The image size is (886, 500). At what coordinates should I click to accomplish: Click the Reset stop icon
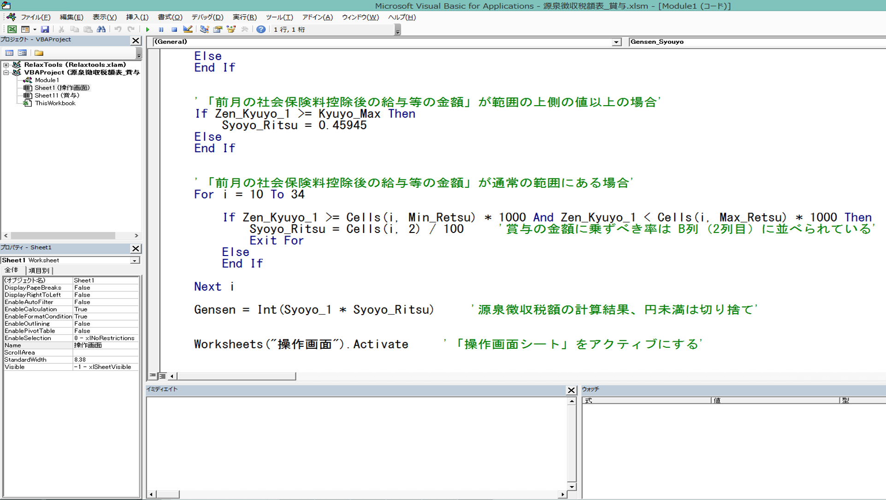coord(174,29)
